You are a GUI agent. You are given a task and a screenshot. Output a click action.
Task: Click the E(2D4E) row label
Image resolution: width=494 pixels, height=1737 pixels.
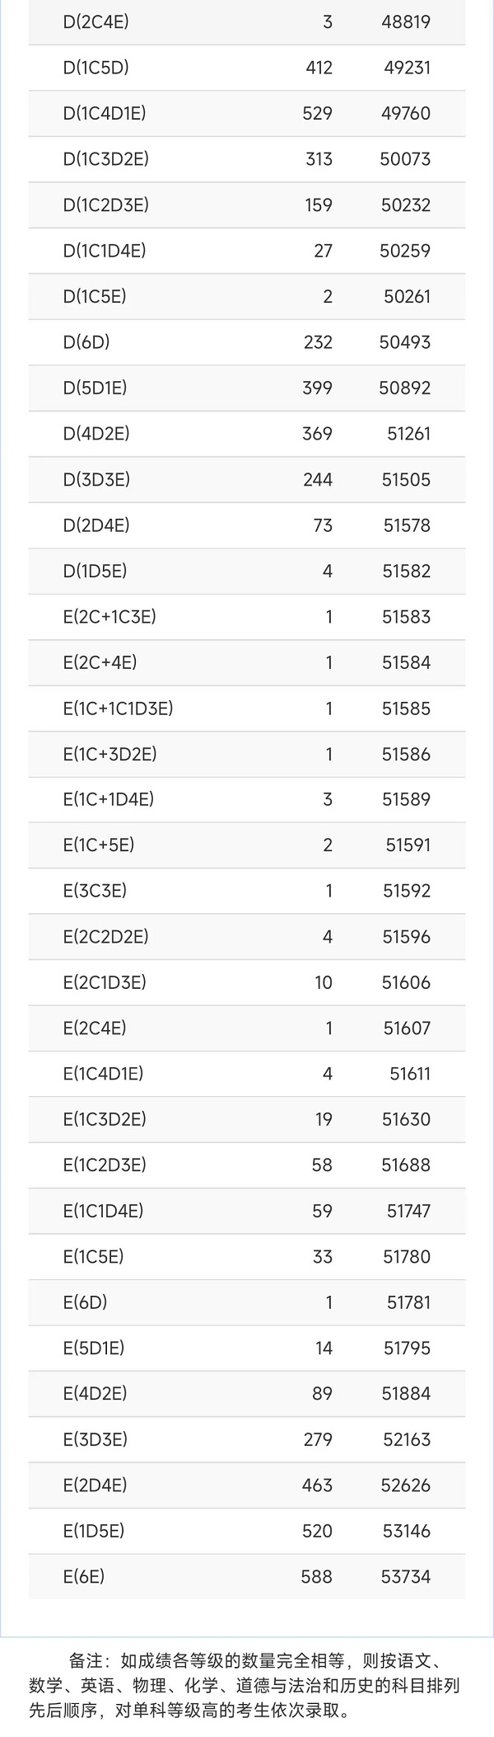point(95,1485)
